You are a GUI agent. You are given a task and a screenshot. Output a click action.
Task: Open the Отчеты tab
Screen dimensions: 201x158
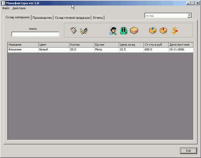[98, 18]
